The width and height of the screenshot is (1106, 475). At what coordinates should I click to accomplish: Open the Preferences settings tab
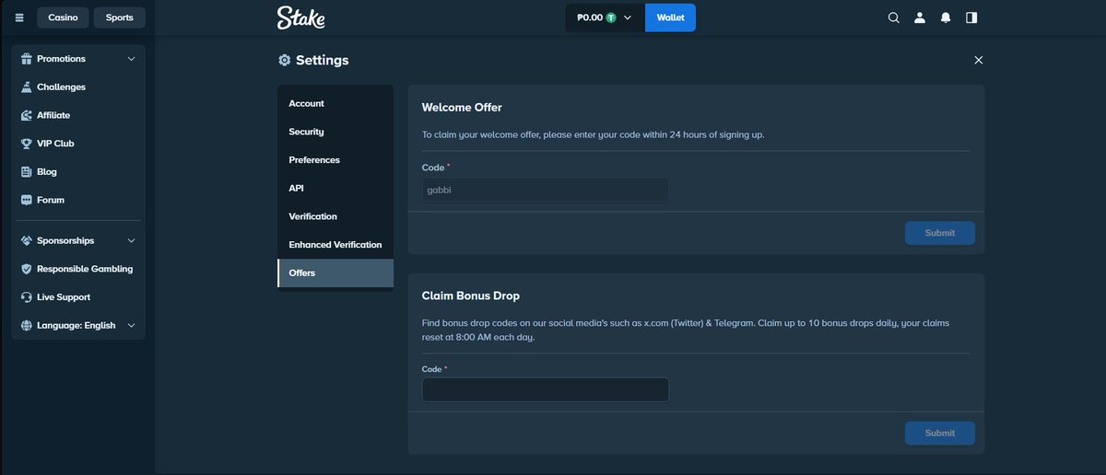[335, 160]
